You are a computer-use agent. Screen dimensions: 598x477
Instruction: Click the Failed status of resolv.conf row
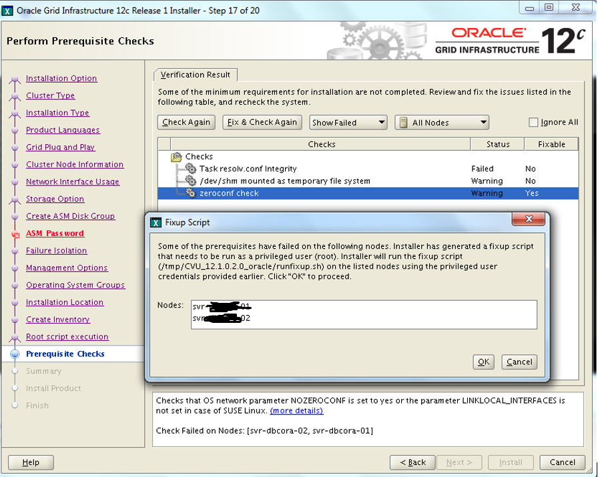[x=483, y=169]
